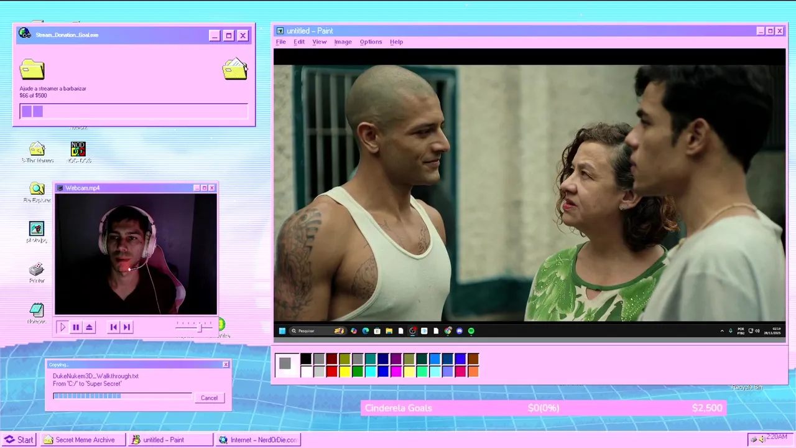Select the brown color swatch in Paint
796x448 pixels.
tap(473, 359)
